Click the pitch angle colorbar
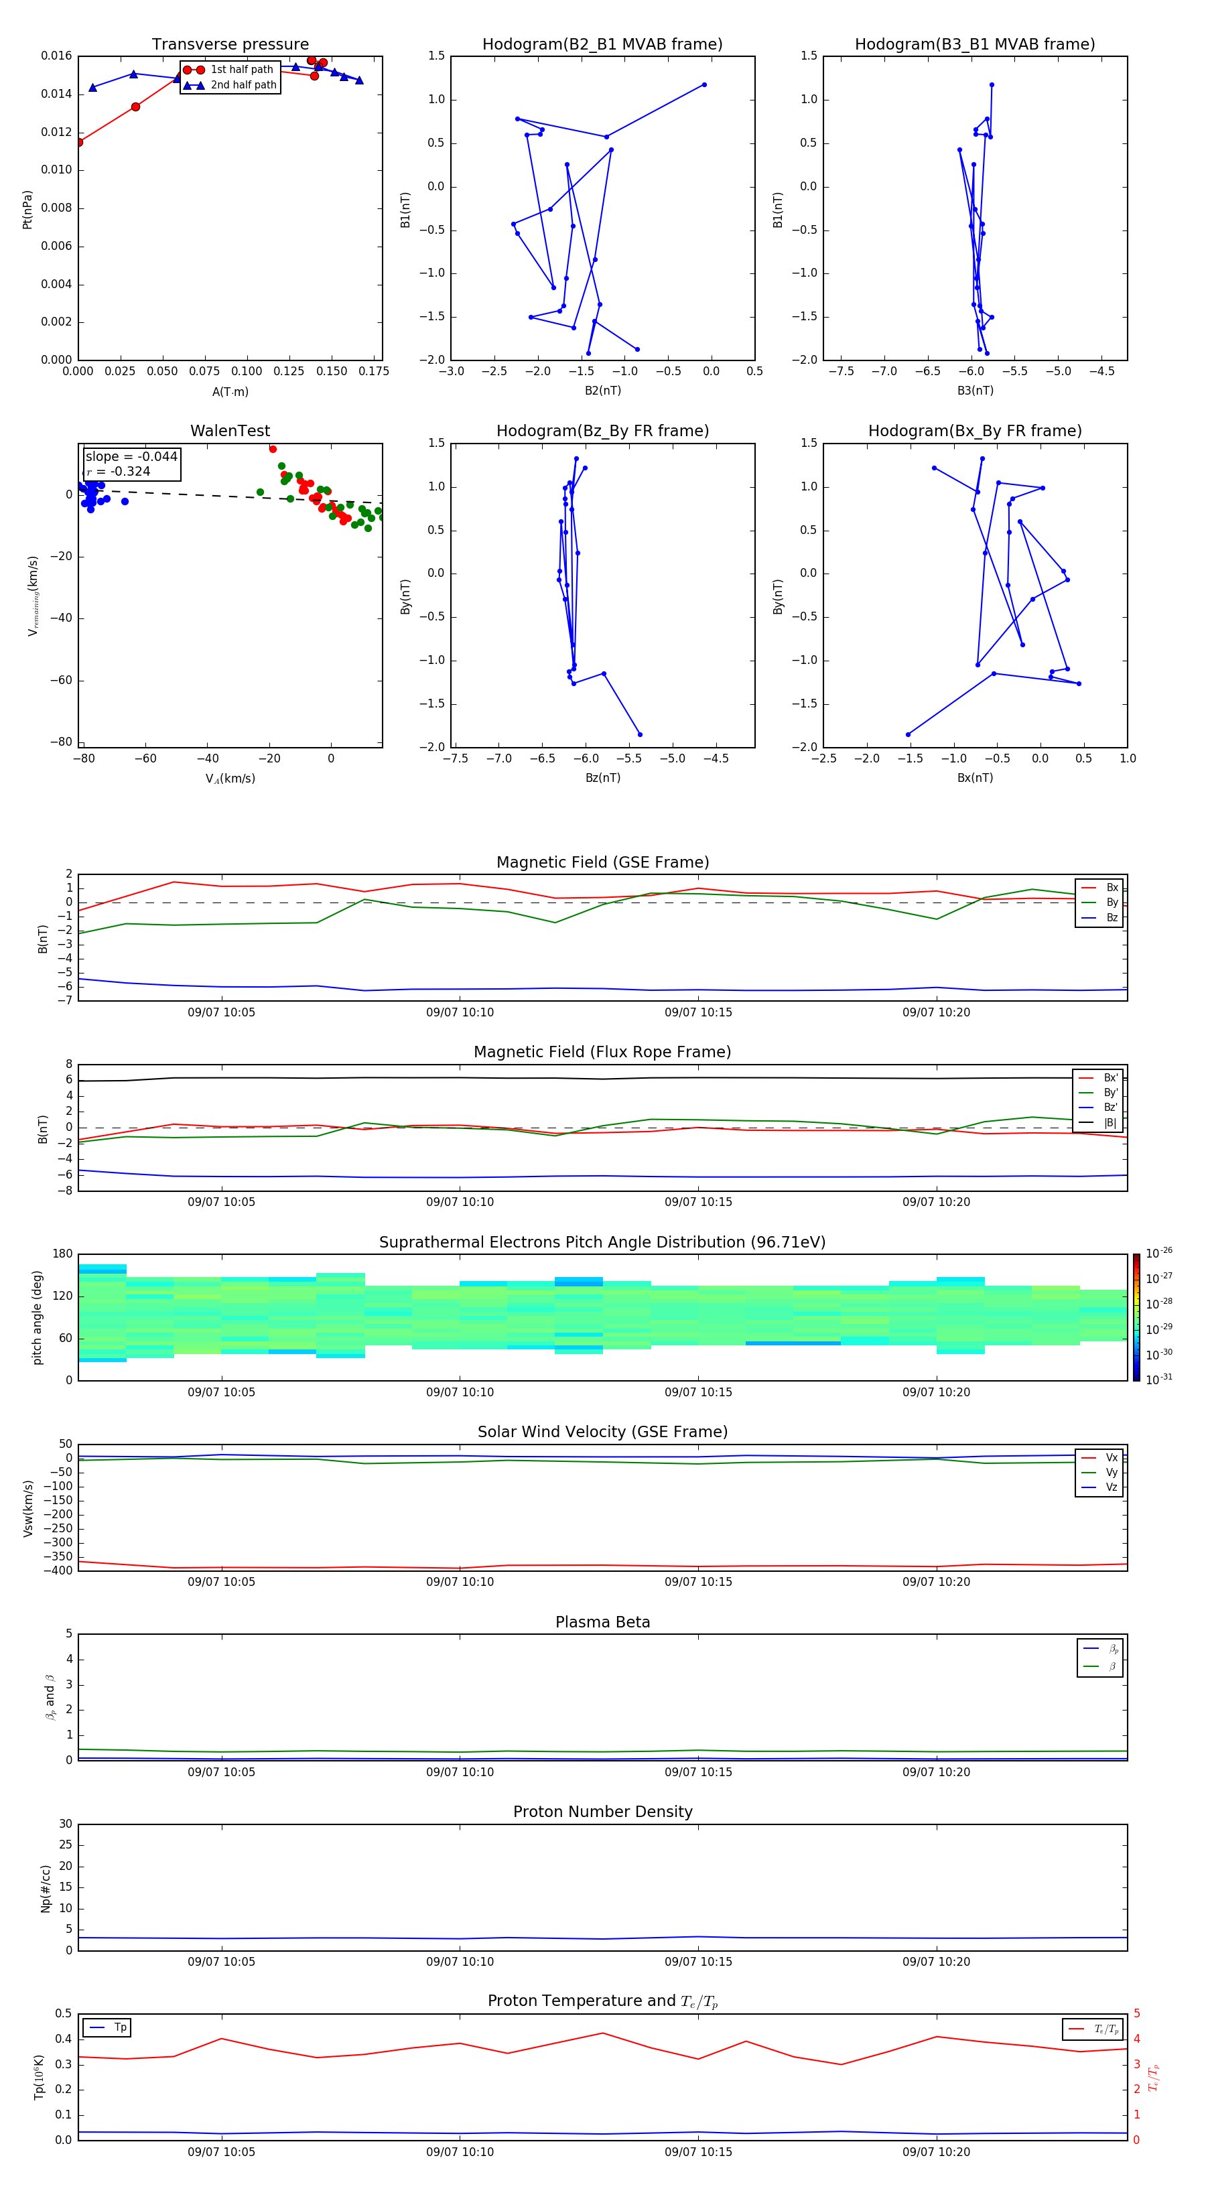This screenshot has height=2211, width=1206. (x=1136, y=1317)
